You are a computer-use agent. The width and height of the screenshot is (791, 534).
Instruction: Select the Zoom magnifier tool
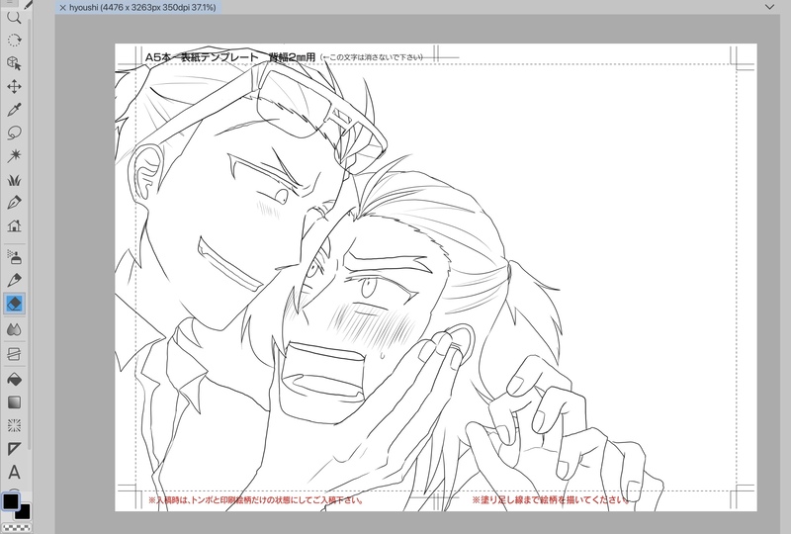point(14,18)
